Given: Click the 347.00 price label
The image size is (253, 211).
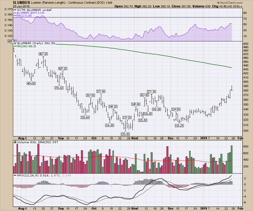Looking at the screenshot, I should click(157, 109).
